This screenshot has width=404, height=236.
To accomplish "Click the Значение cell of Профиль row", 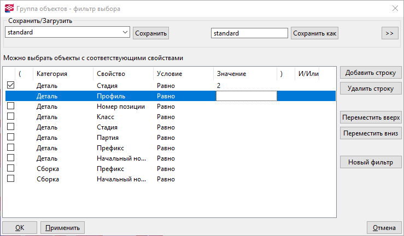I will [x=246, y=96].
